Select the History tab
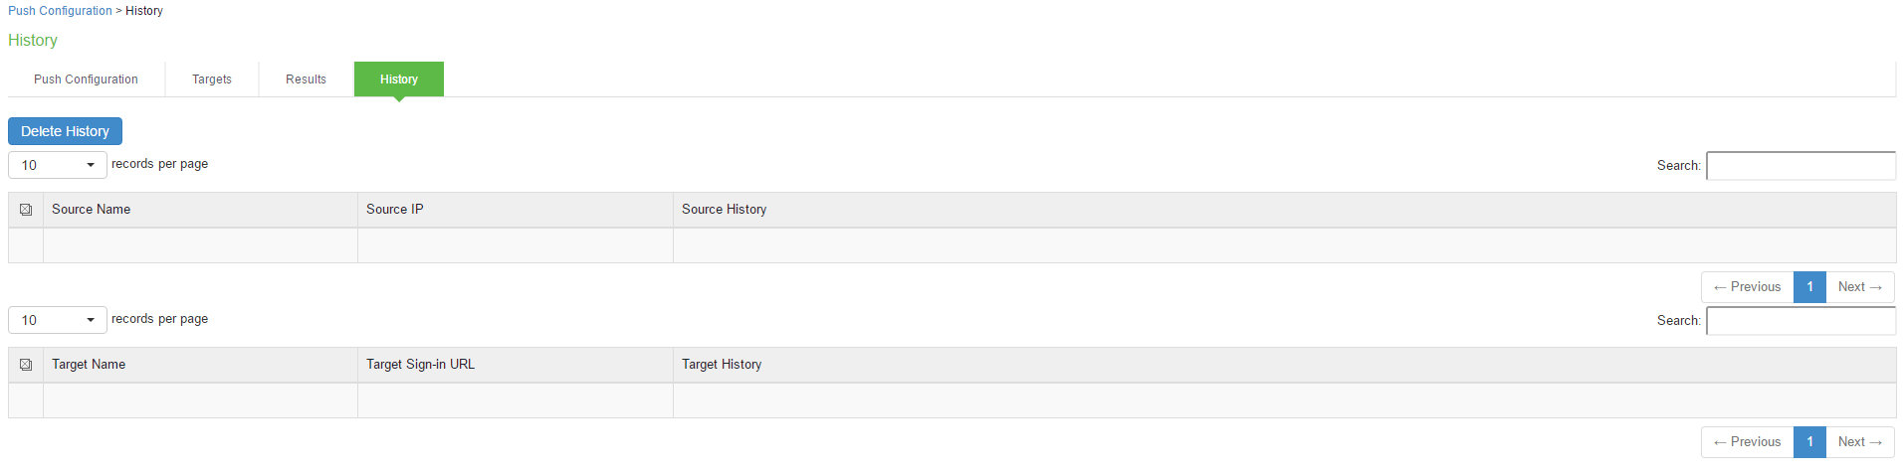The image size is (1904, 476). click(x=399, y=79)
